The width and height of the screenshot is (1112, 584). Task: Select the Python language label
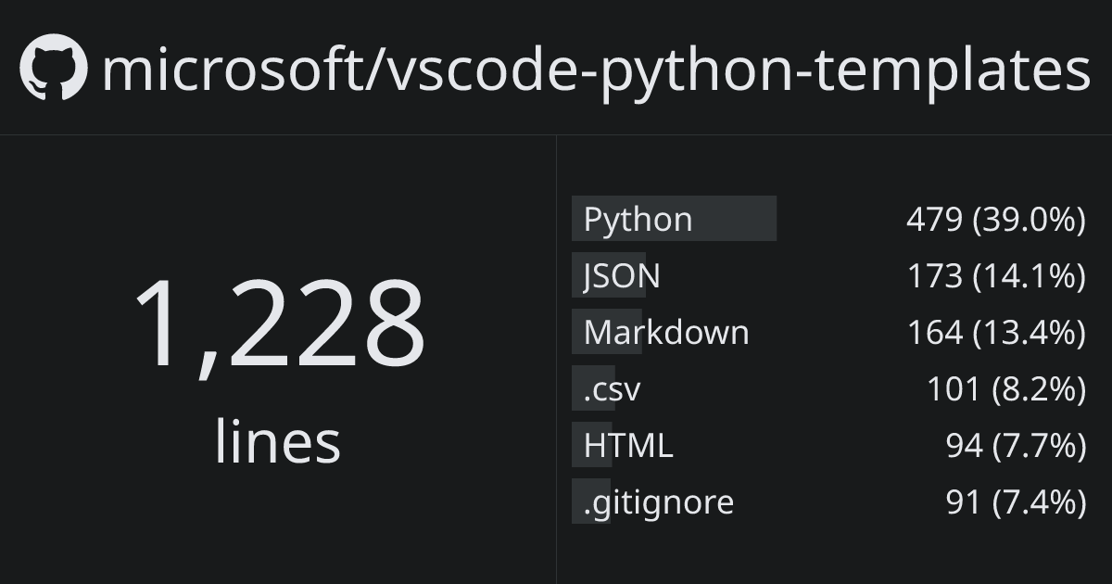tap(638, 220)
